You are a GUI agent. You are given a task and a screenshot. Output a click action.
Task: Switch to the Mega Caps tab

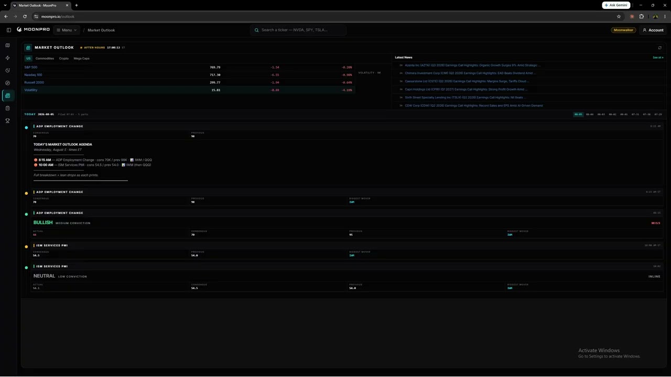pyautogui.click(x=81, y=59)
